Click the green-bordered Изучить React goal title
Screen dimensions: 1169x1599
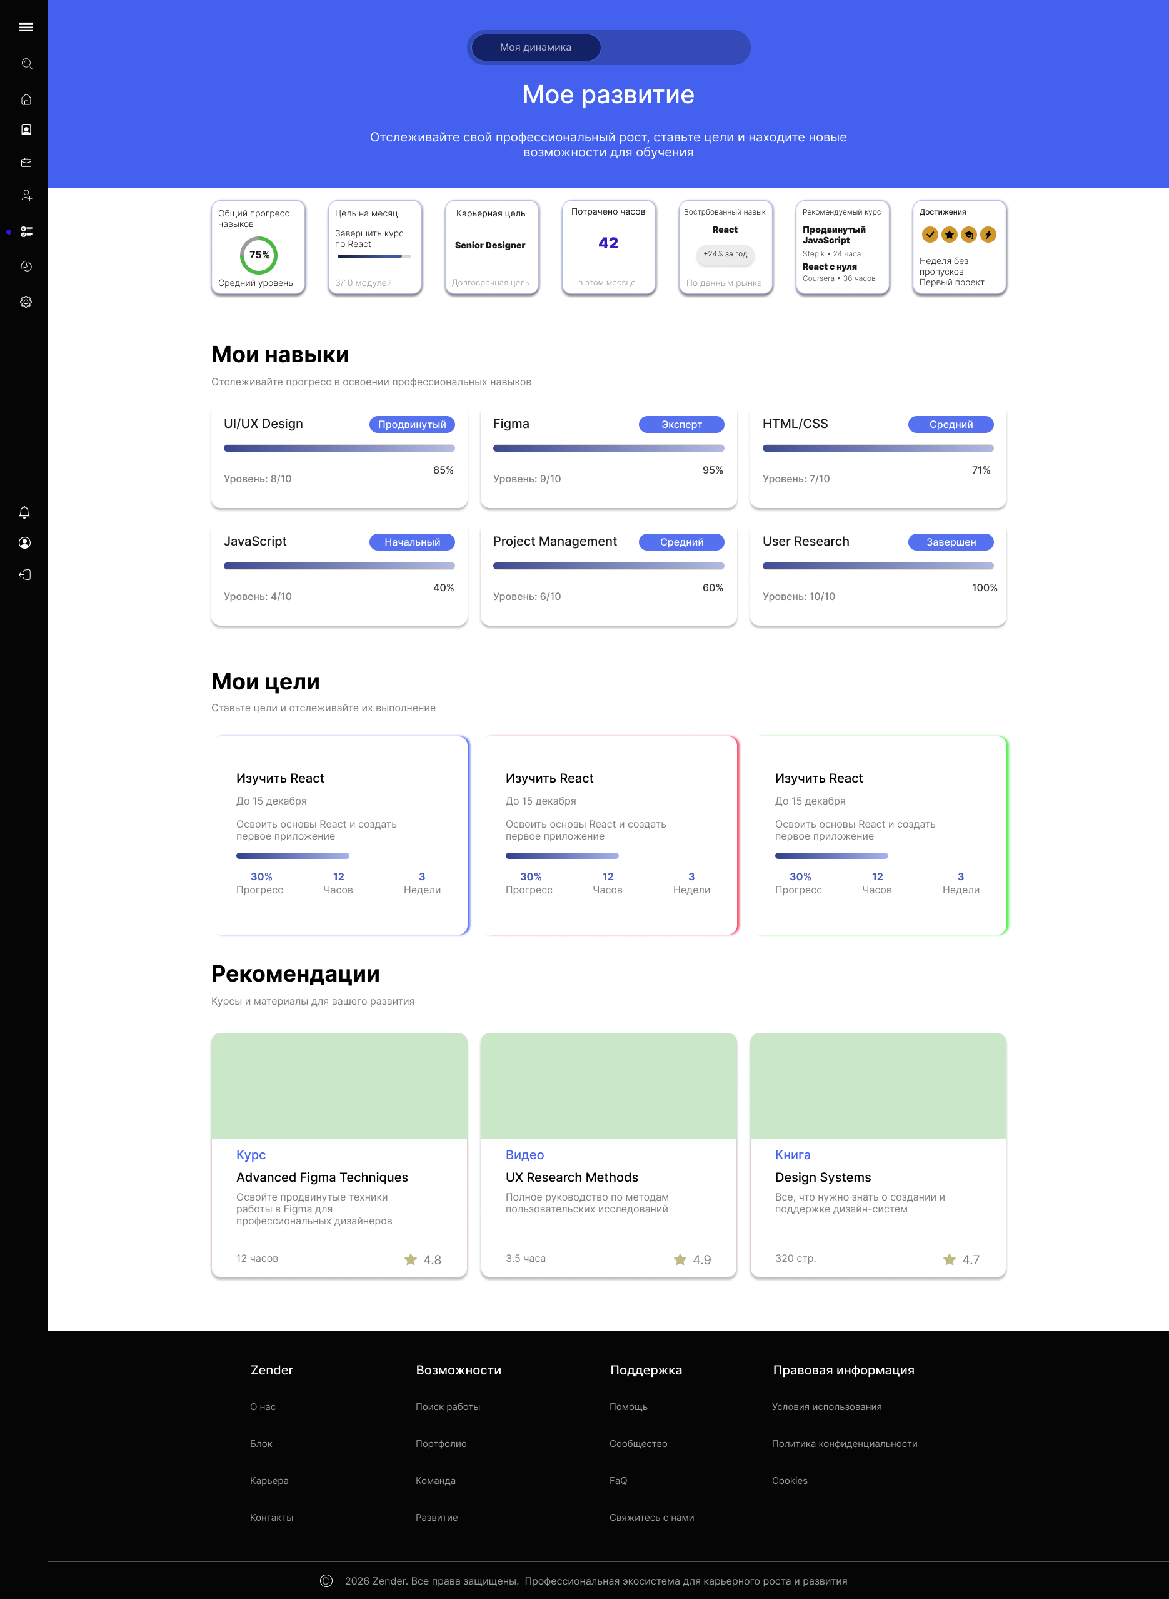(x=819, y=778)
